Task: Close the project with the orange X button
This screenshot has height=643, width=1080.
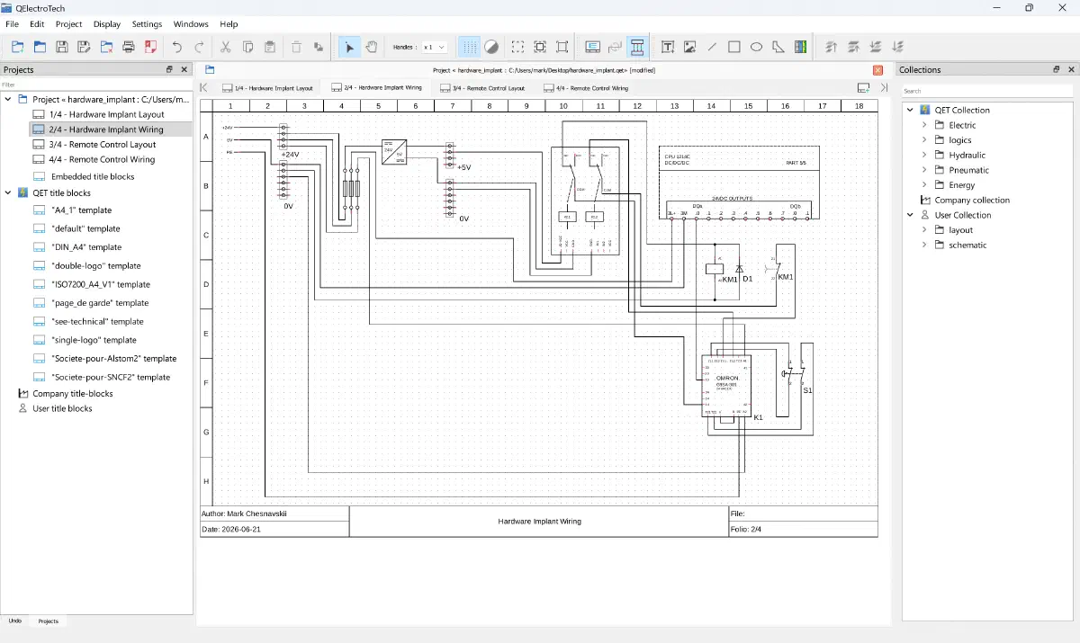Action: click(878, 69)
